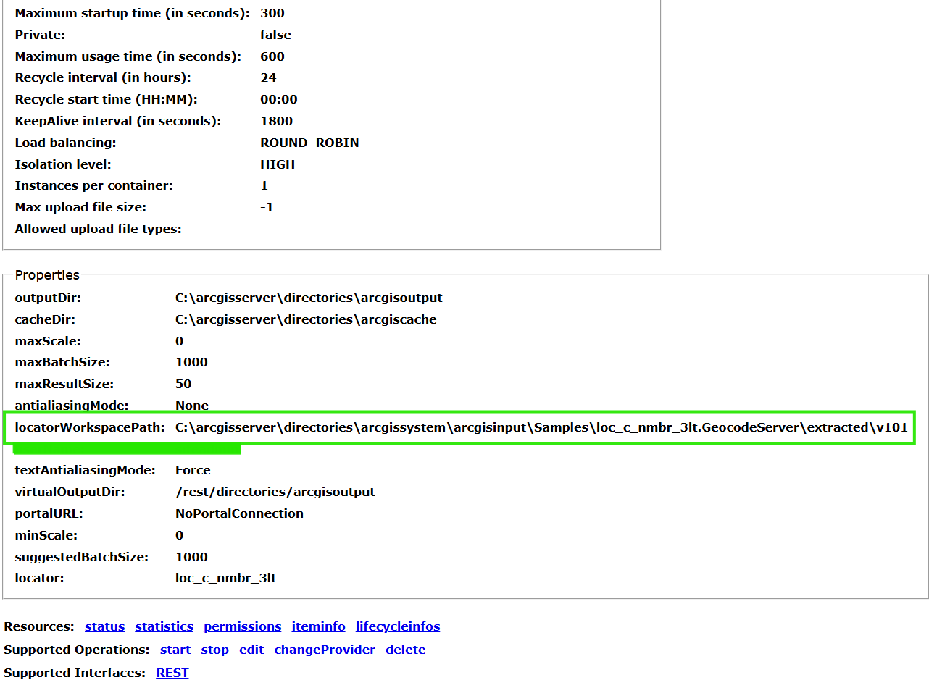929x680 pixels.
Task: Open the edit operation link
Action: [x=251, y=650]
